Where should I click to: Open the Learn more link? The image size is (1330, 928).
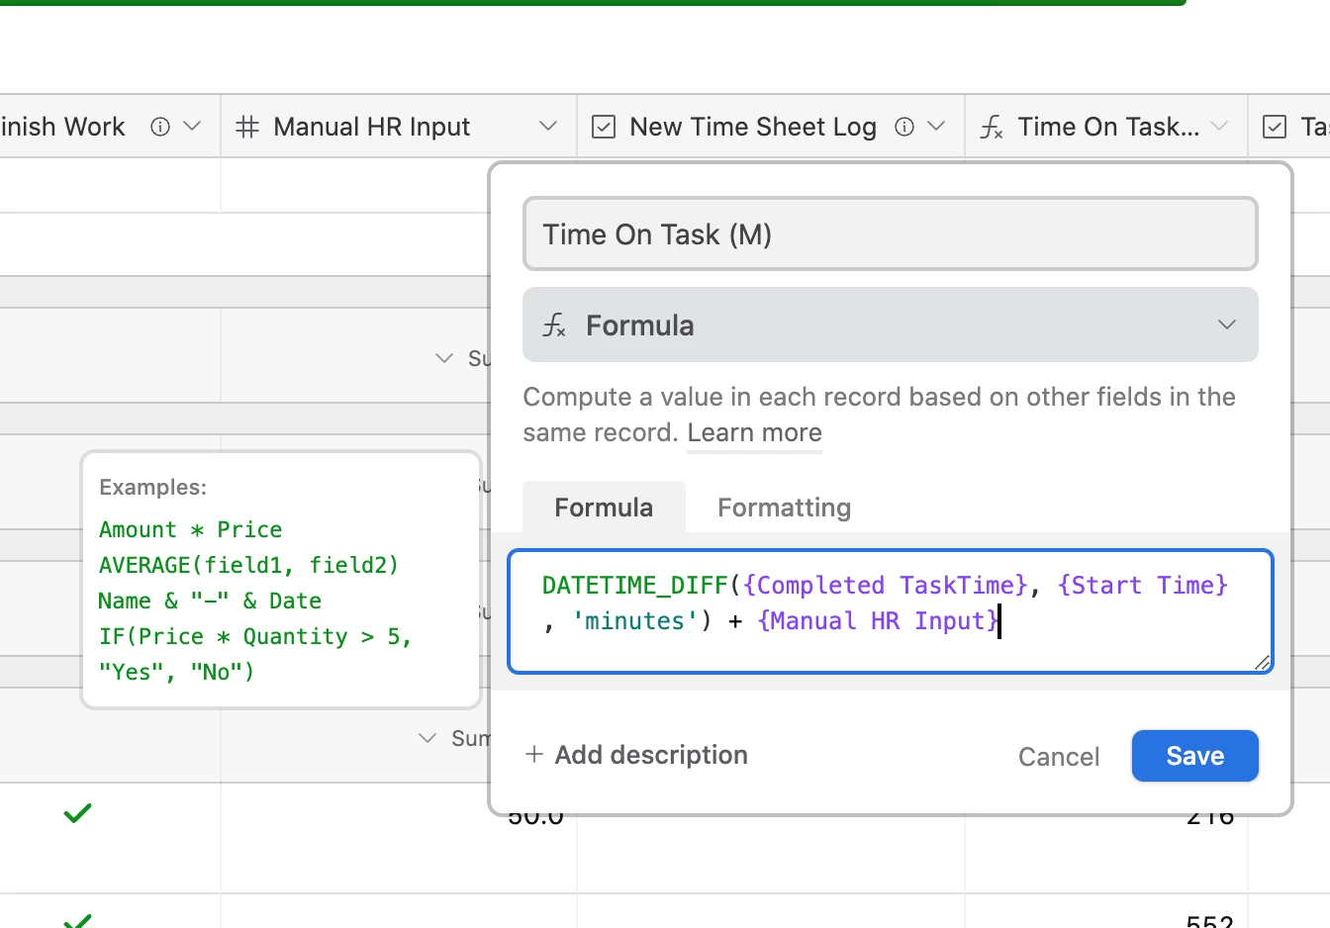pos(754,433)
